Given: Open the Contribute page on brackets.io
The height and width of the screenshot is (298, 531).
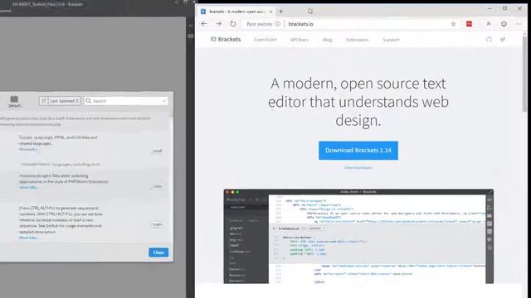Looking at the screenshot, I should click(265, 40).
